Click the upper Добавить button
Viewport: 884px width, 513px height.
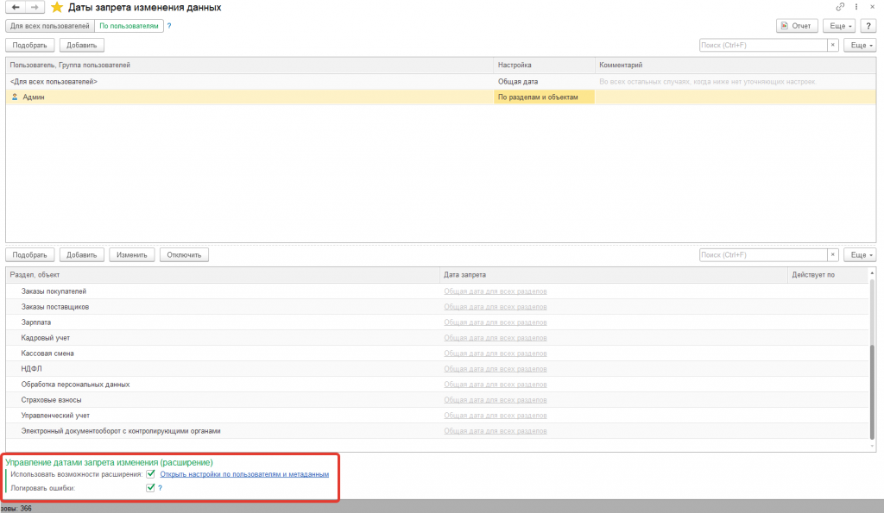point(82,45)
